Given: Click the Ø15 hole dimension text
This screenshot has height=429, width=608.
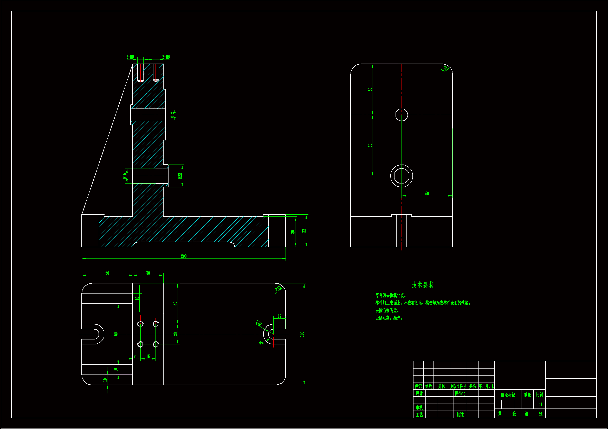Looking at the screenshot, I should (x=125, y=176).
